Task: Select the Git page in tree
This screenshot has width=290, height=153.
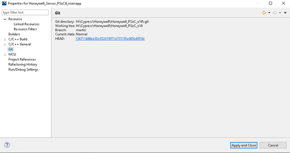Action: pos(10,49)
